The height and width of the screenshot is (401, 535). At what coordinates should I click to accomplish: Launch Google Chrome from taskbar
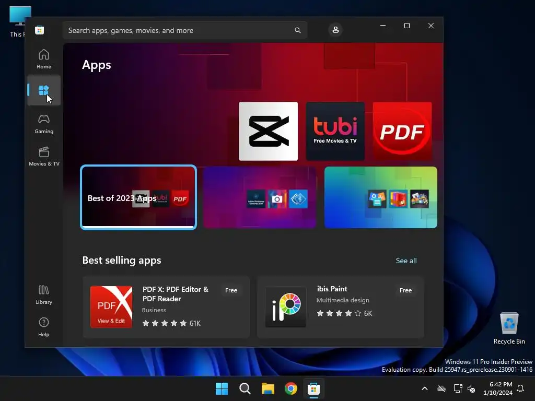pos(290,388)
